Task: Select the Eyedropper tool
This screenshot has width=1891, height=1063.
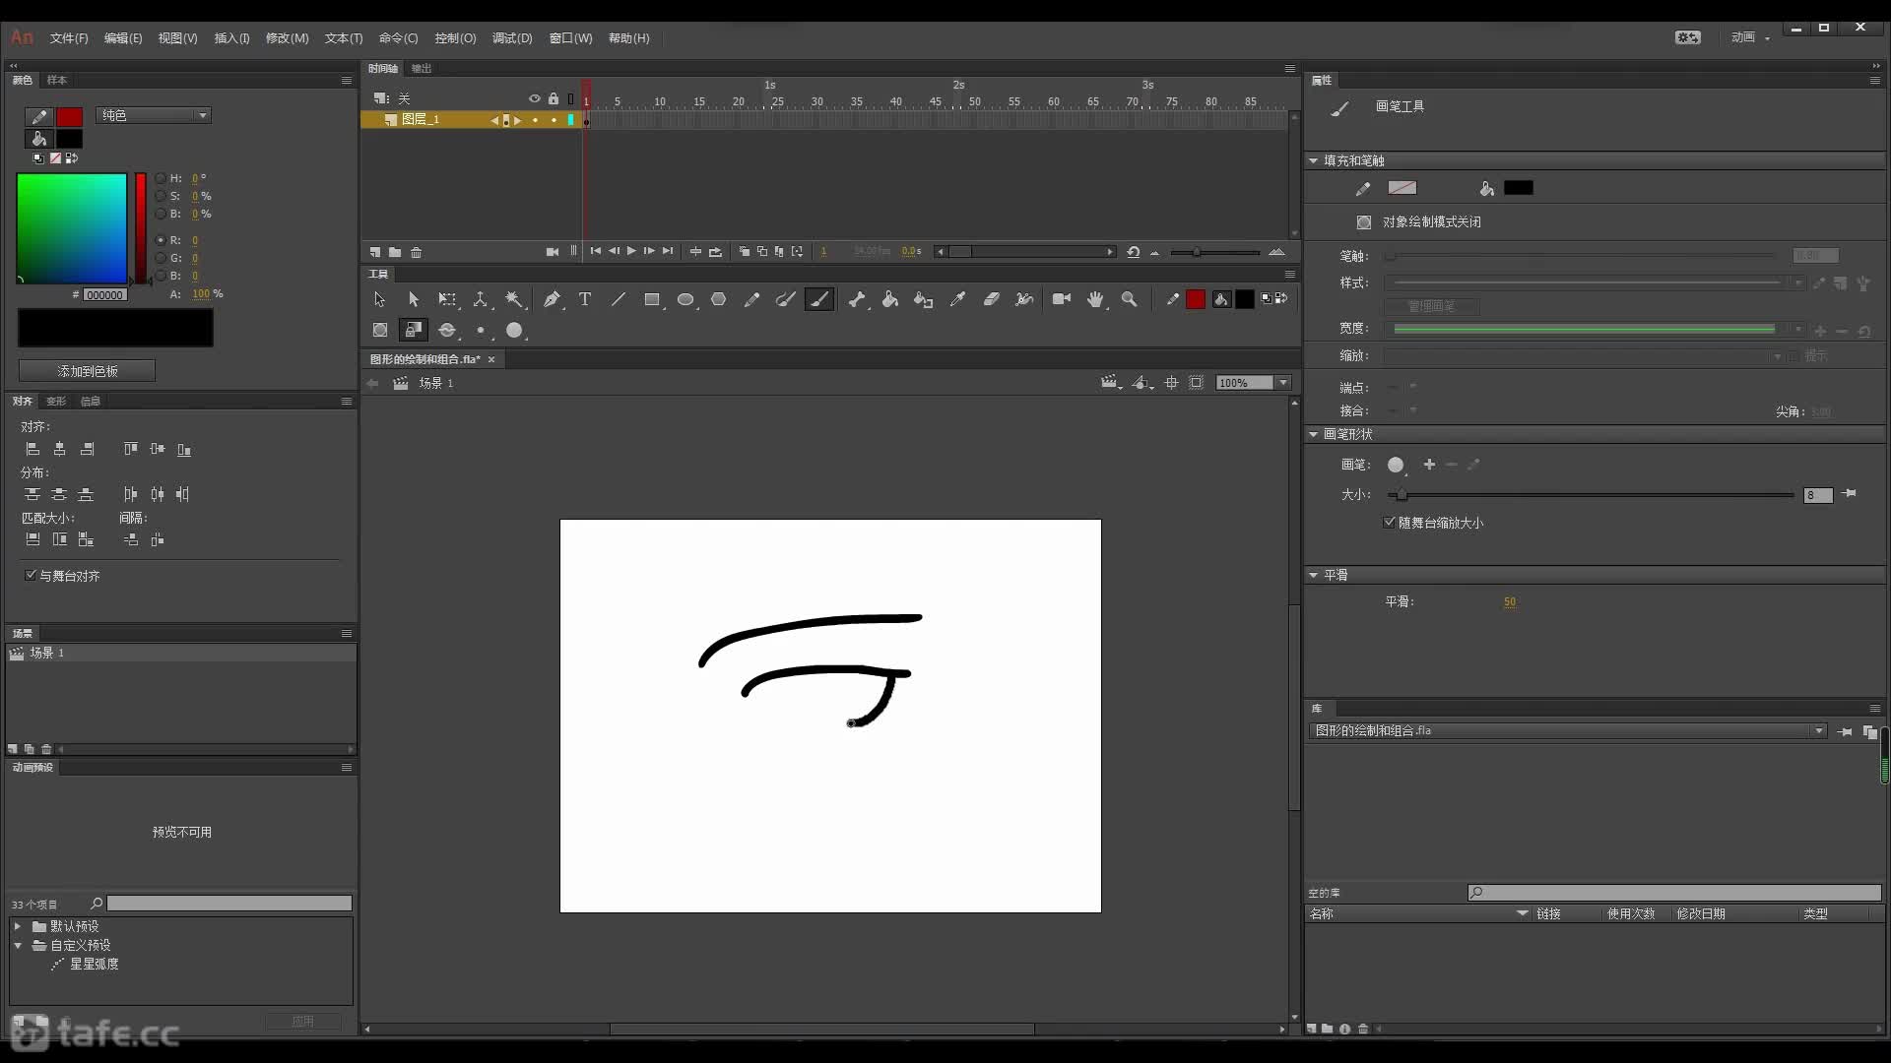Action: (x=957, y=299)
